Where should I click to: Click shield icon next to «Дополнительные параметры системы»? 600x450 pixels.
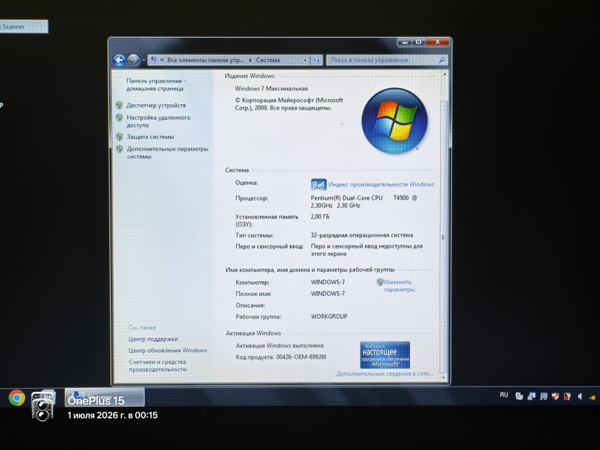(x=119, y=149)
